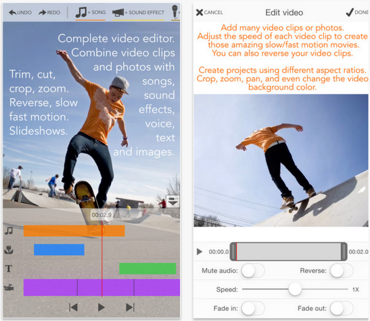The width and height of the screenshot is (370, 321).
Task: Tap the microphone voice recording icon
Action: (x=175, y=11)
